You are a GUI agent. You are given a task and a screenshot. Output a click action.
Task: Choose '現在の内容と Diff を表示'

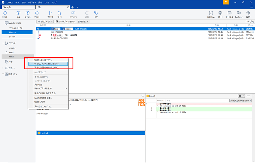pos(48,93)
